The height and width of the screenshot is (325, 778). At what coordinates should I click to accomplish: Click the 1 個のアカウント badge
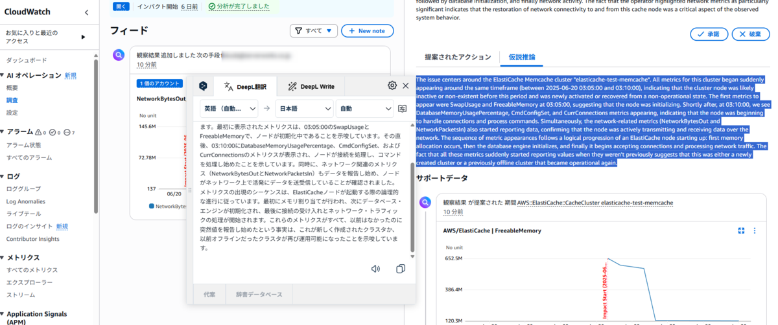pyautogui.click(x=158, y=84)
